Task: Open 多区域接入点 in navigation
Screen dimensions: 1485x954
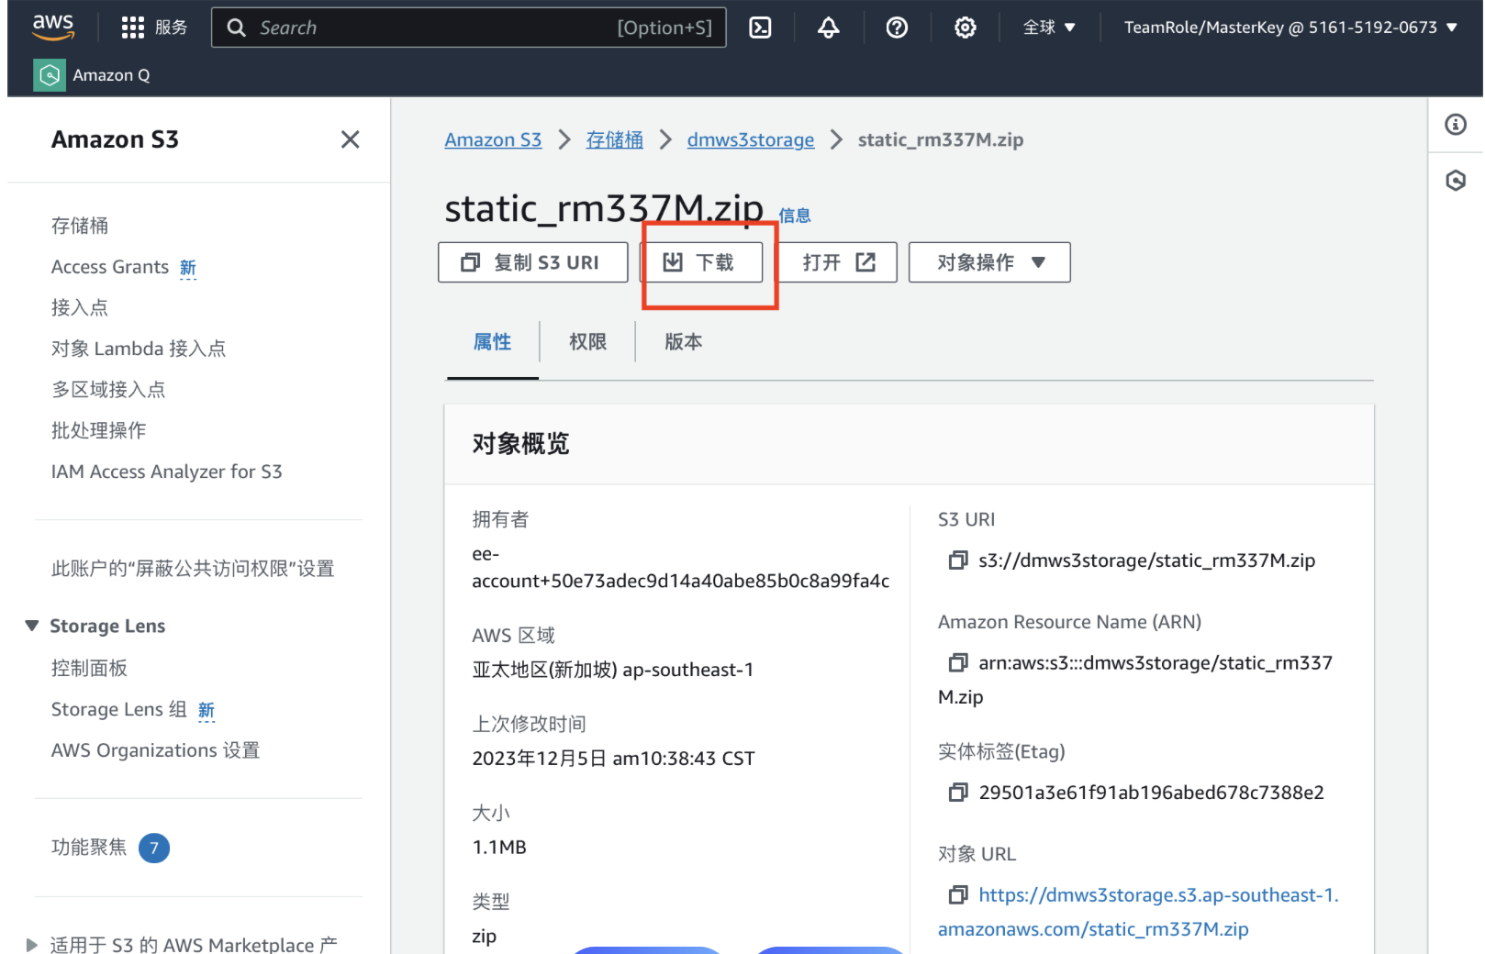Action: coord(108,389)
